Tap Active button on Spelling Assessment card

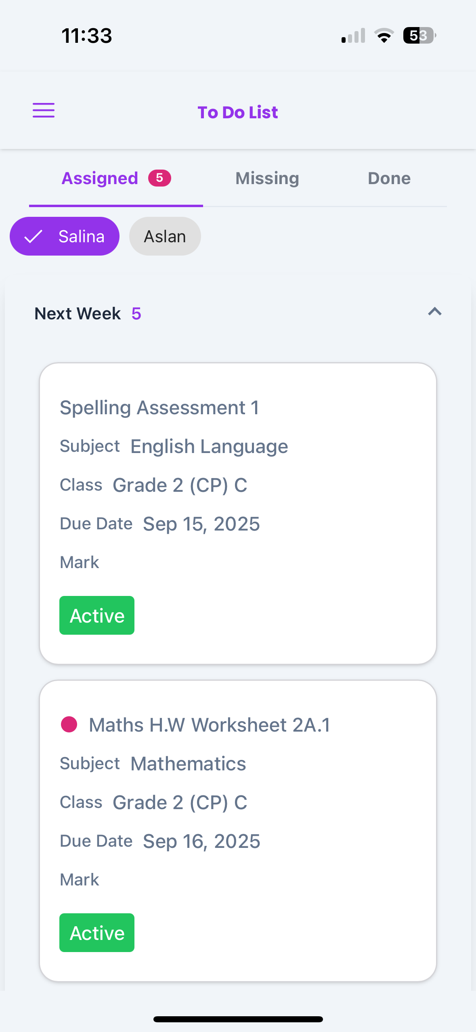pos(97,615)
